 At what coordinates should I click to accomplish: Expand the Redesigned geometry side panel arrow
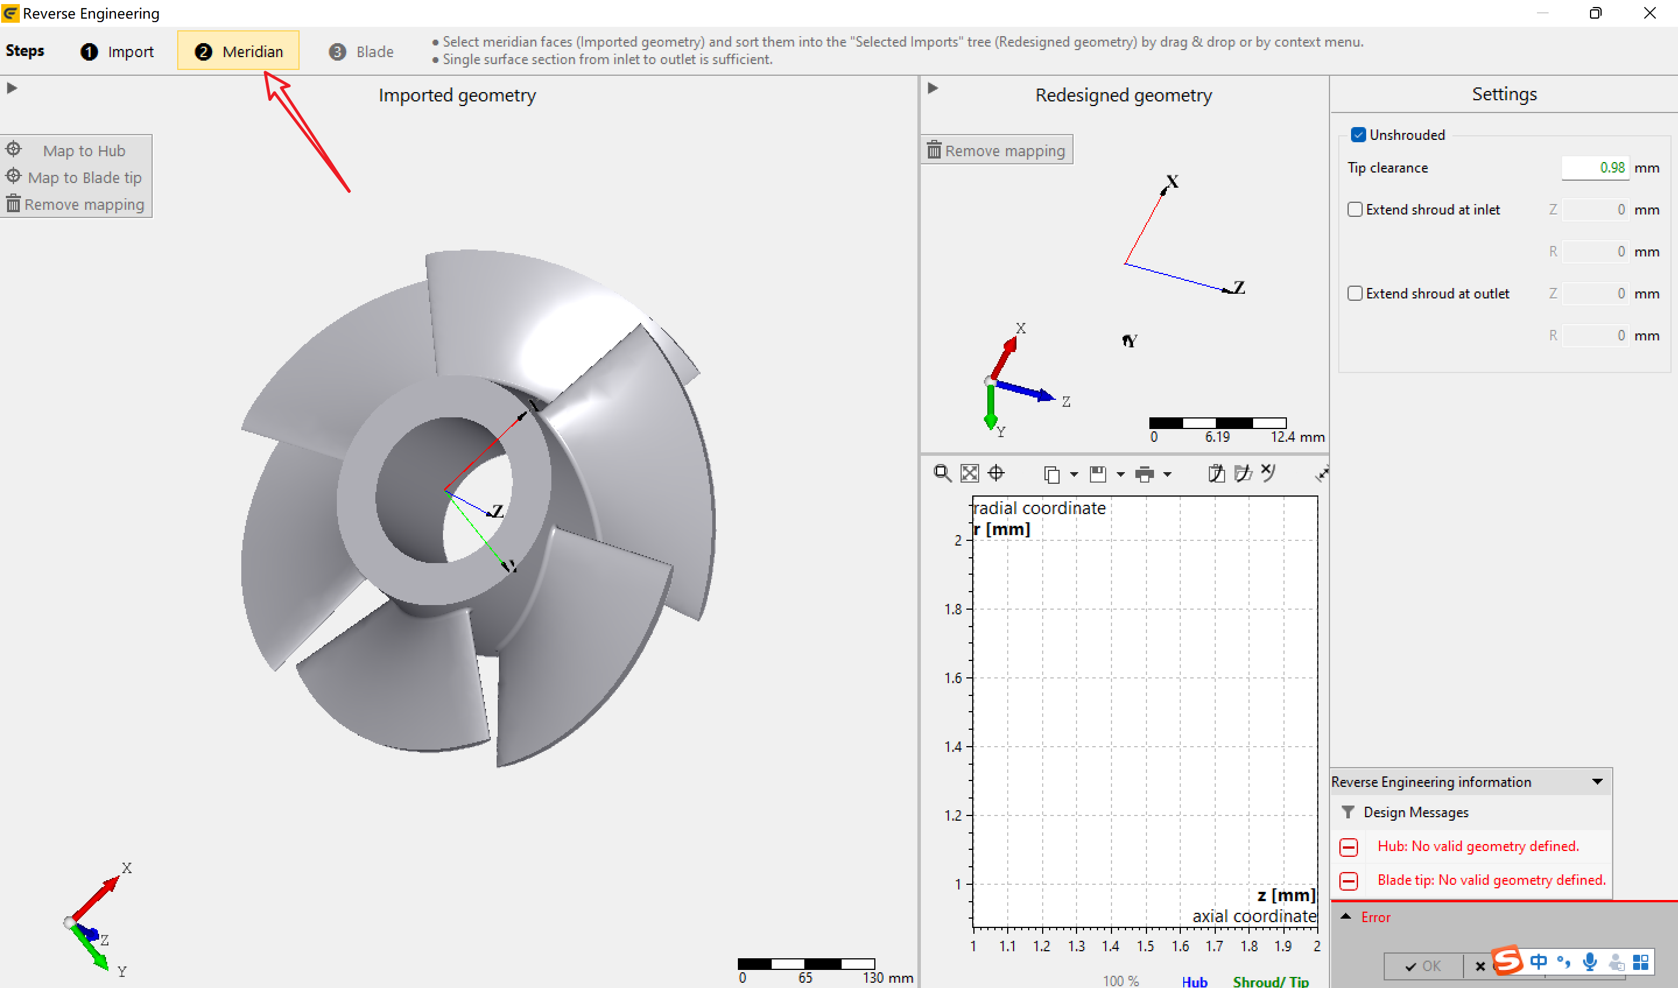point(933,88)
